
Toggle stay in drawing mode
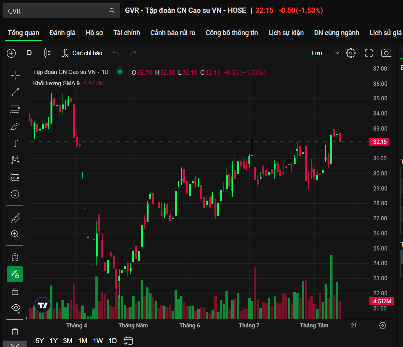pyautogui.click(x=15, y=274)
